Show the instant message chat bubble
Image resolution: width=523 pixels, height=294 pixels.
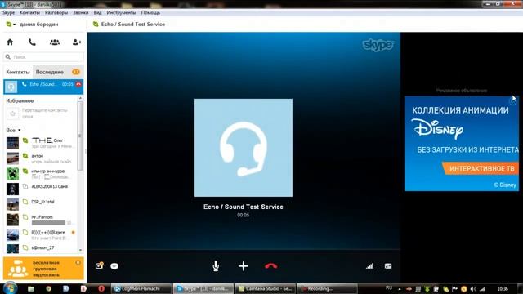click(x=114, y=266)
